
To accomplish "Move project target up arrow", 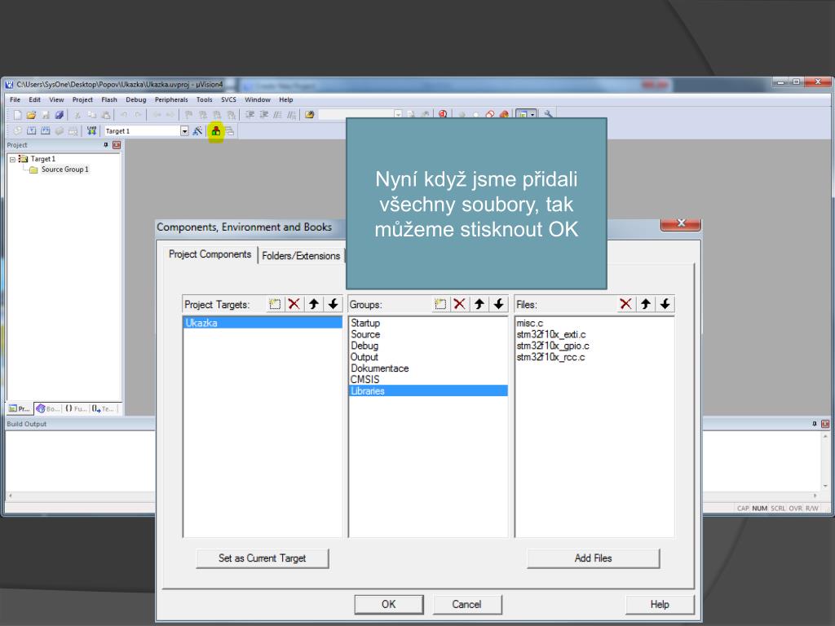I will tap(314, 304).
